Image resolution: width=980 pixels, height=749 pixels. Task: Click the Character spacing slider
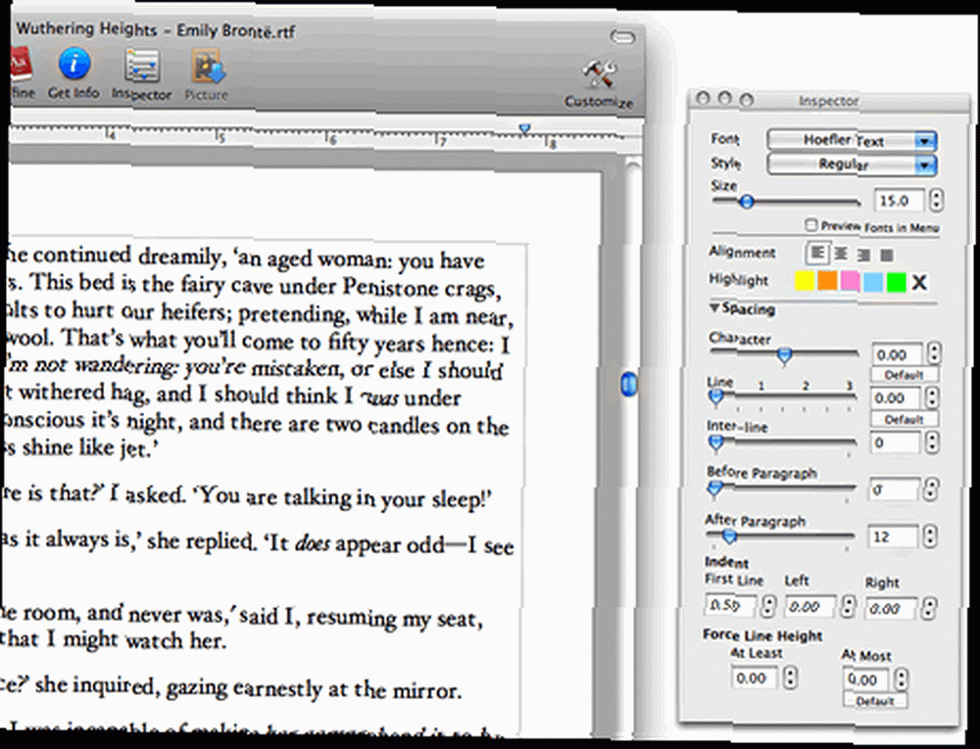click(784, 354)
